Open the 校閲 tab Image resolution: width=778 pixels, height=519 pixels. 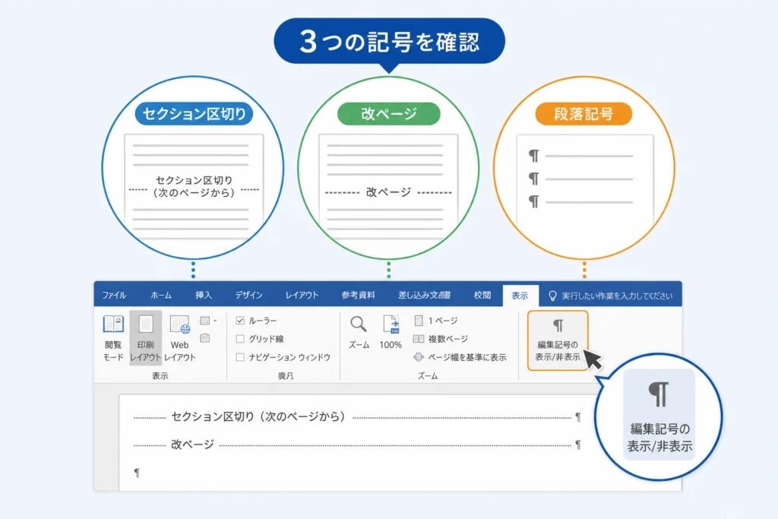(482, 296)
